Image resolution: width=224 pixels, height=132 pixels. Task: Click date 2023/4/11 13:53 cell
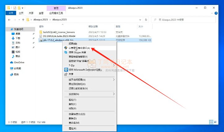[97, 32]
